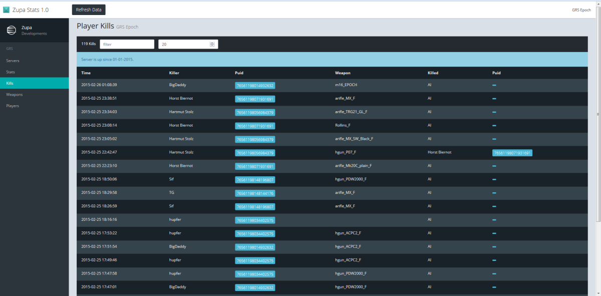Go to the Weapons page in sidebar
Viewport: 601px width, 296px height.
(15, 95)
